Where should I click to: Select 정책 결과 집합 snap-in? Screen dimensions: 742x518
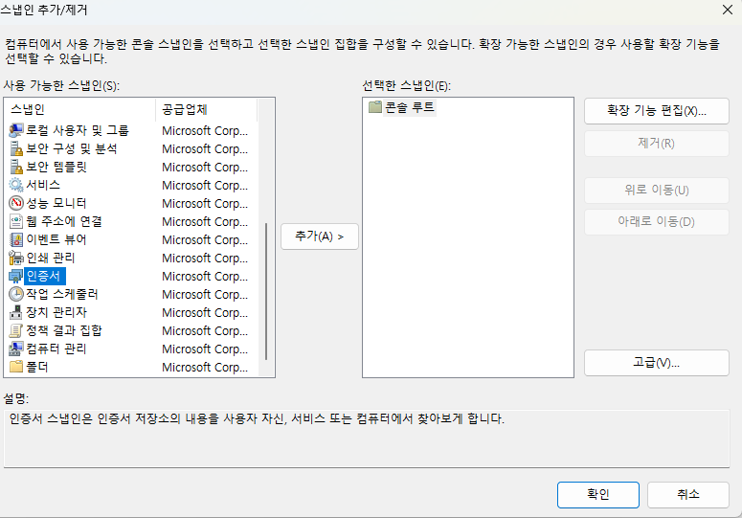64,330
